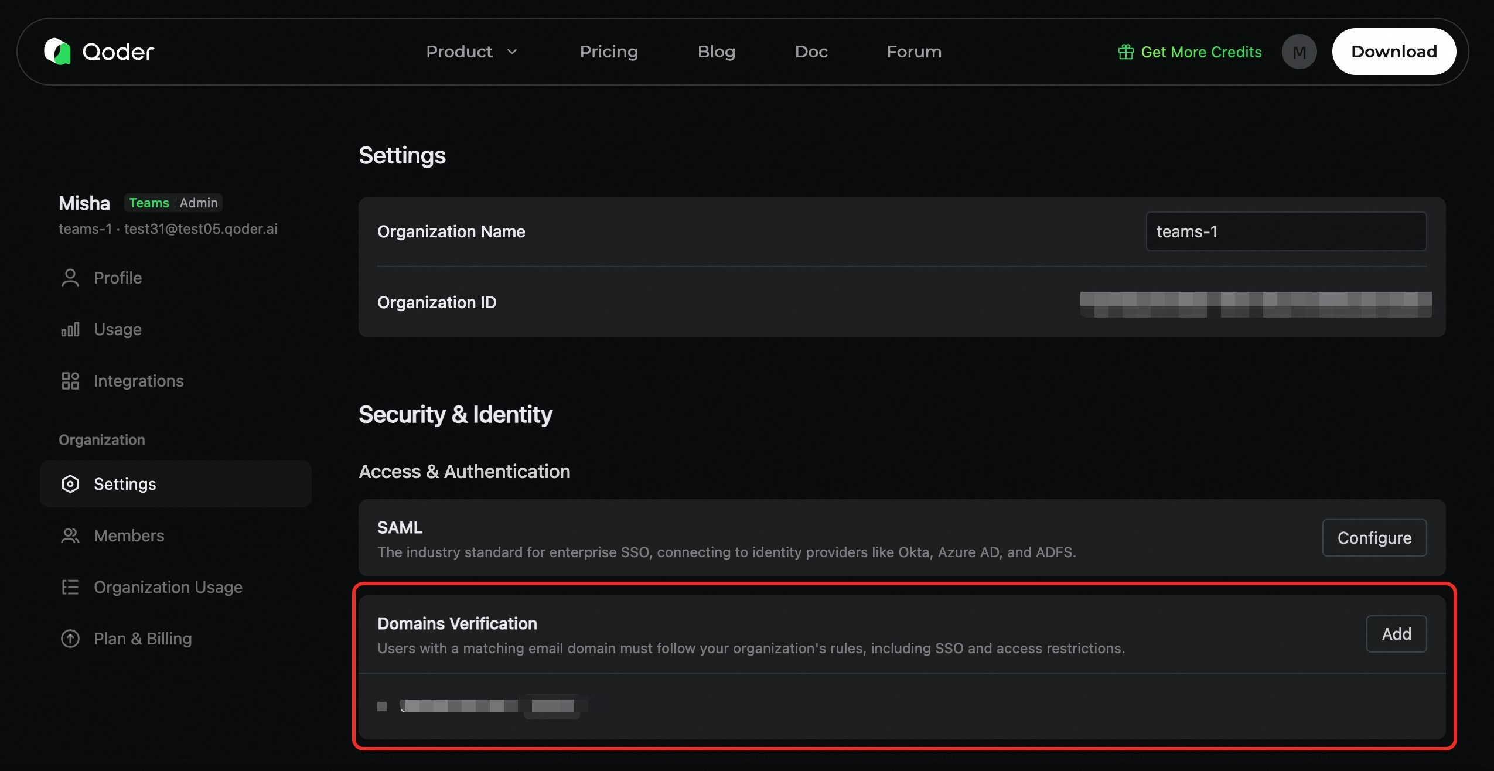This screenshot has width=1494, height=771.
Task: Go to the Blog menu item
Action: (716, 52)
